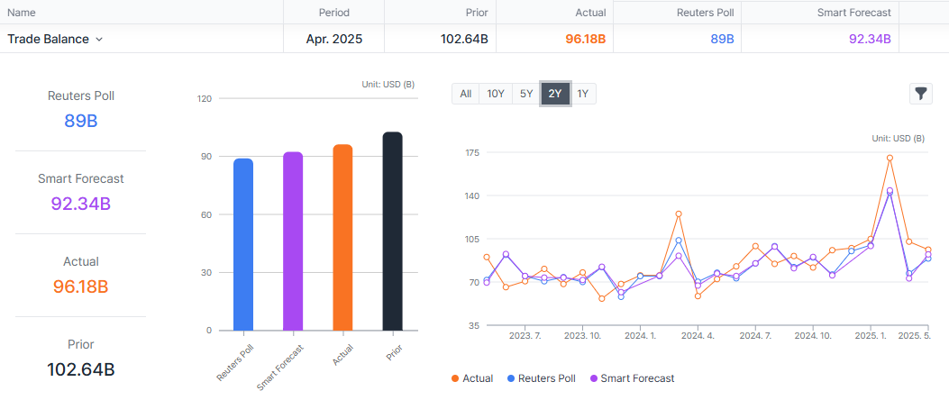Screen dimensions: 949x409
Task: Switch to the 10Y time range
Action: pyautogui.click(x=496, y=94)
